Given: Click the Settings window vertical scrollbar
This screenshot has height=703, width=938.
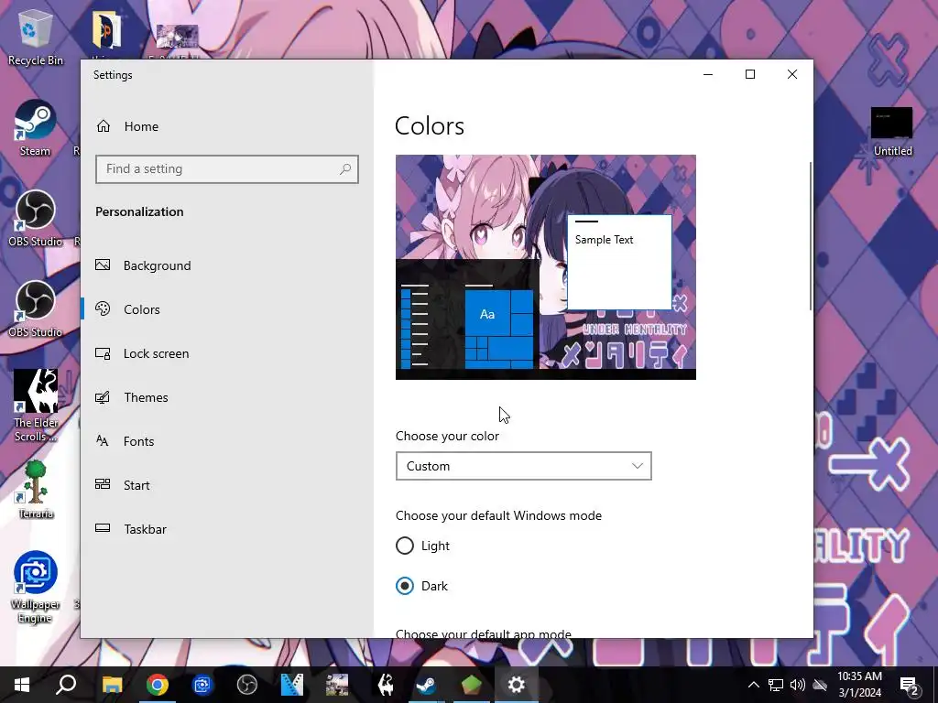Looking at the screenshot, I should click(x=810, y=236).
